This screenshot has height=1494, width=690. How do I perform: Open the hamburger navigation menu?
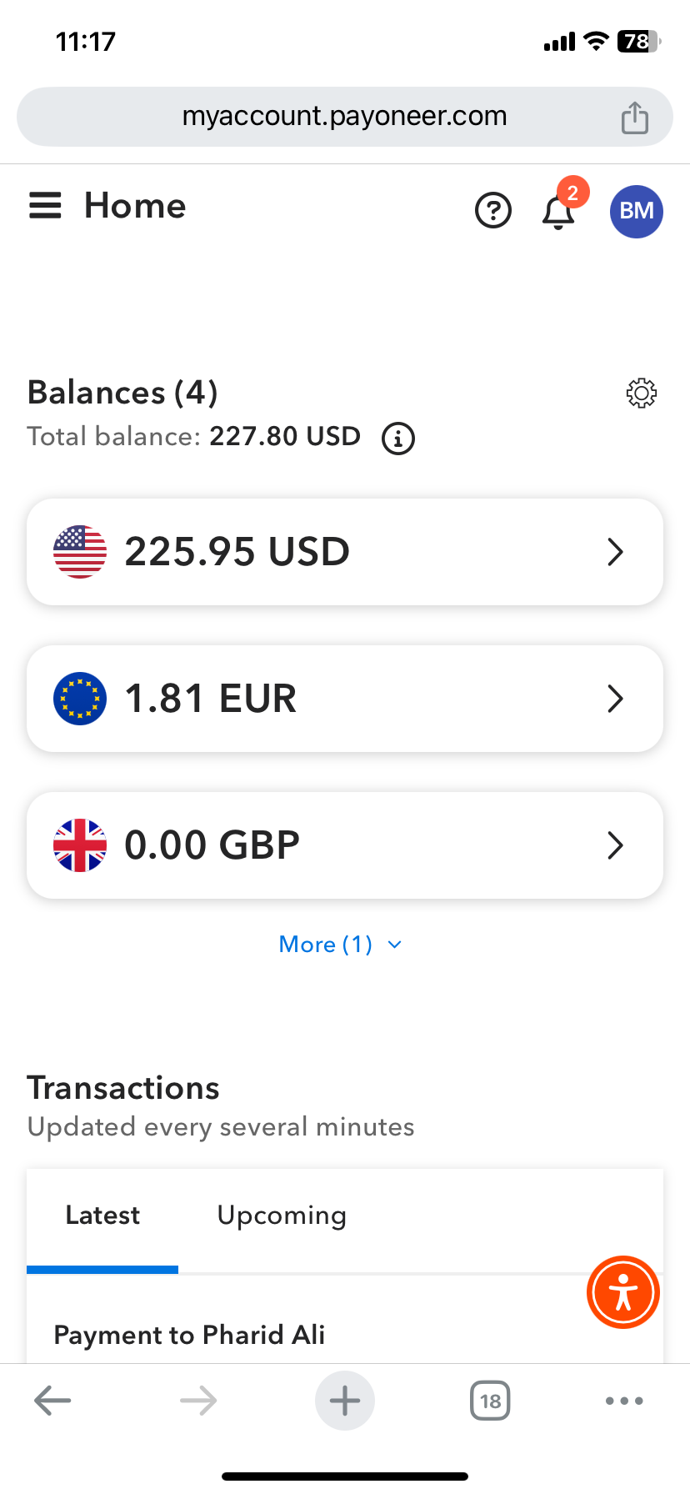pos(46,206)
